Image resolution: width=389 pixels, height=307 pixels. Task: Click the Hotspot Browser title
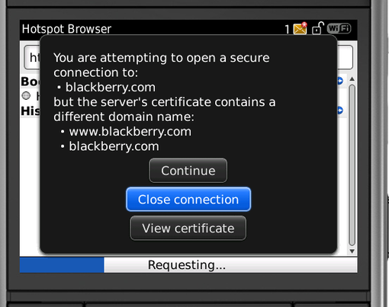click(x=66, y=29)
